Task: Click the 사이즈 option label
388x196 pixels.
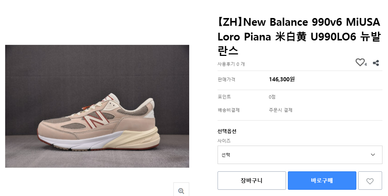Action: (224, 140)
